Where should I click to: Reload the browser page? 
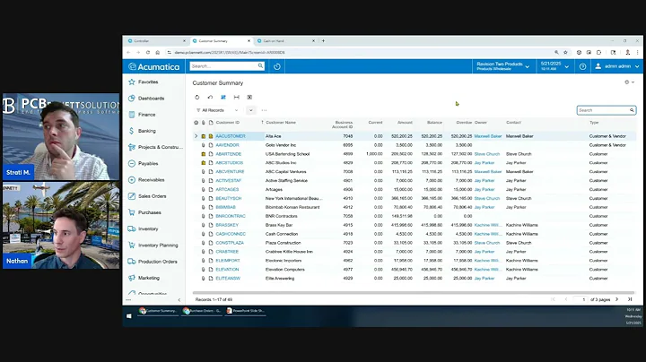click(x=148, y=52)
